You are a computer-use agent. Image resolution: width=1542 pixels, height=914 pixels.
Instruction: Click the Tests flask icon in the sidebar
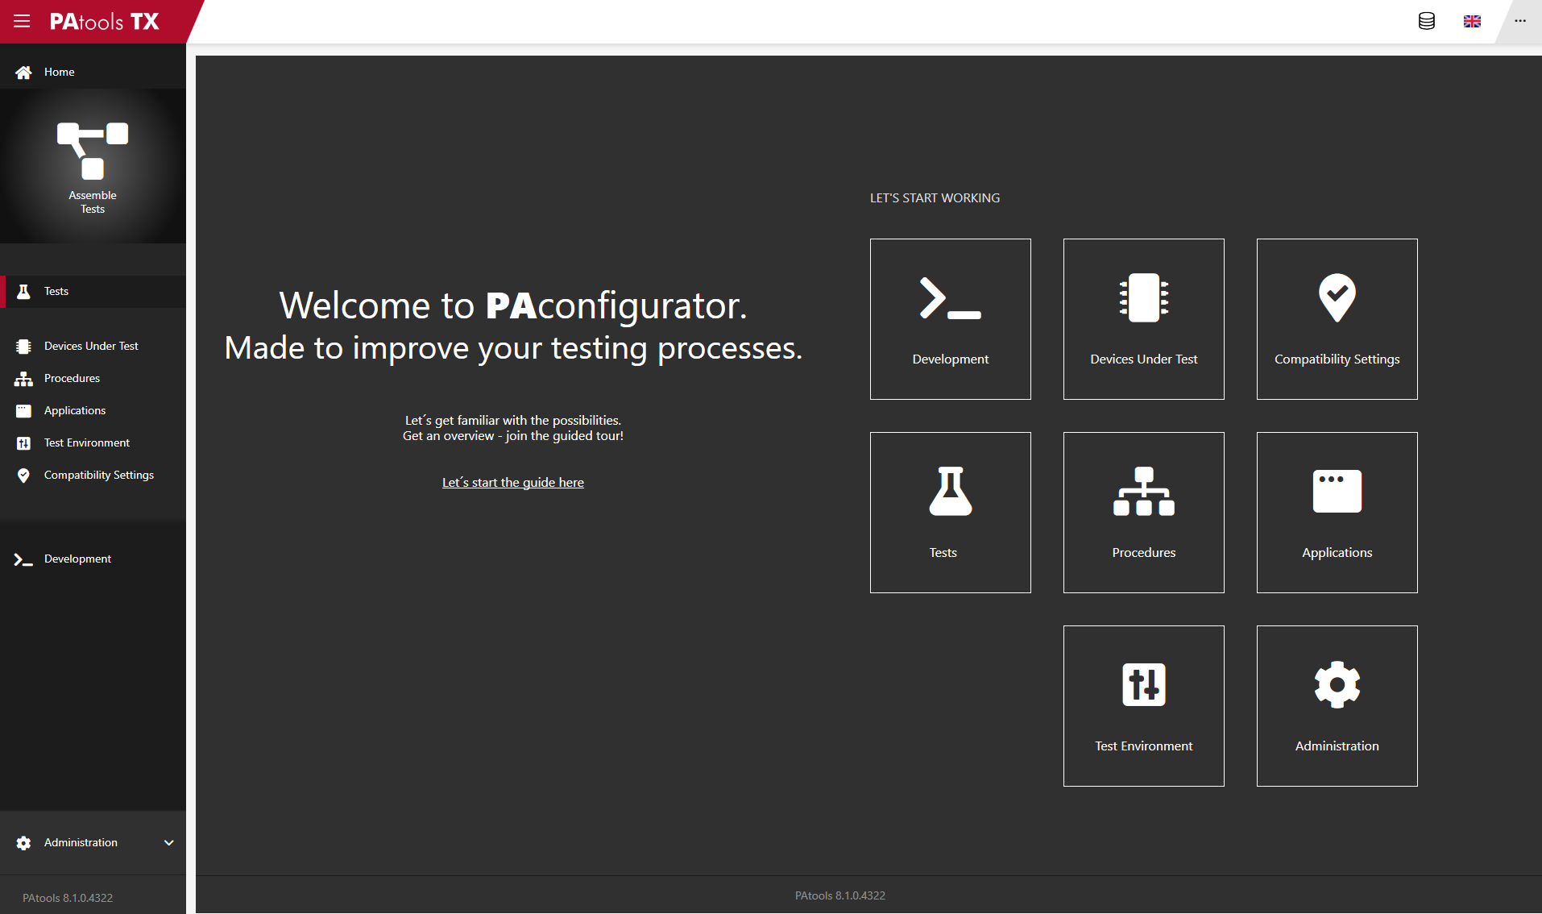pyautogui.click(x=23, y=292)
